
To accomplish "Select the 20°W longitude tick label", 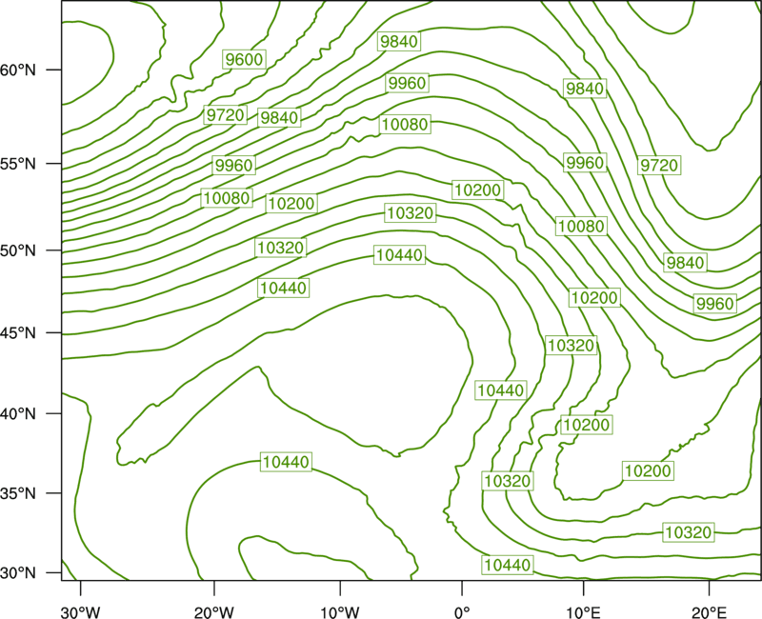I will (x=214, y=612).
